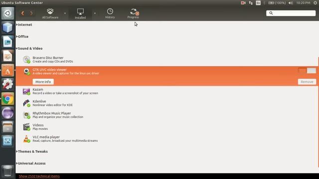Open System Monitor from the launcher
This screenshot has height=179, width=319.
[x=8, y=141]
